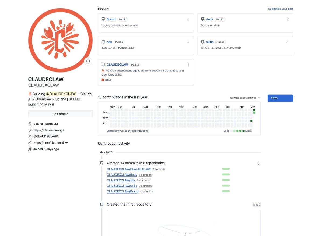Image resolution: width=323 pixels, height=236 pixels.
Task: Grab the drag handle on CLAUDECLAW pin
Action: pos(188,65)
